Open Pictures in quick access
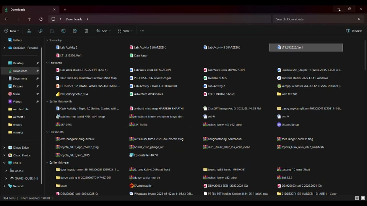Screen dimensions: 367x206 [x=15, y=86]
